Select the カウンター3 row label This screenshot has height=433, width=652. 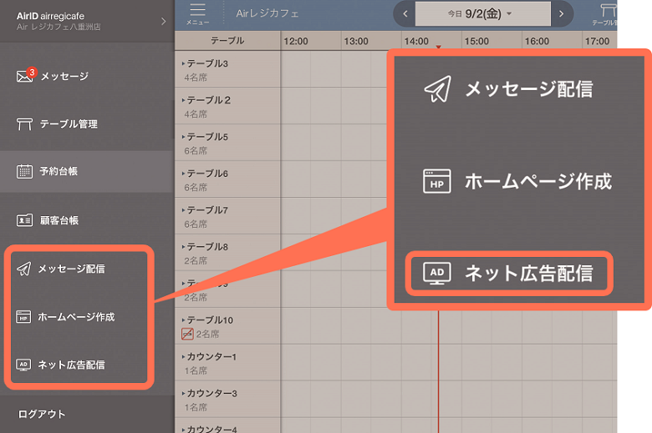(x=211, y=393)
